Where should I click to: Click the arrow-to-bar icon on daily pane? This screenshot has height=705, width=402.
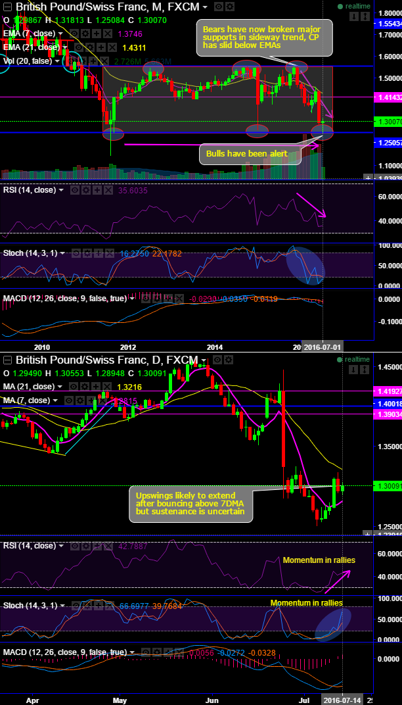(x=365, y=369)
